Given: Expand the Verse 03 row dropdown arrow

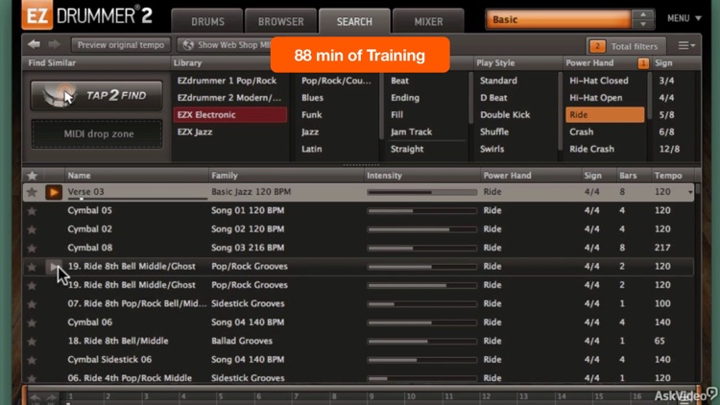Looking at the screenshot, I should pos(690,192).
